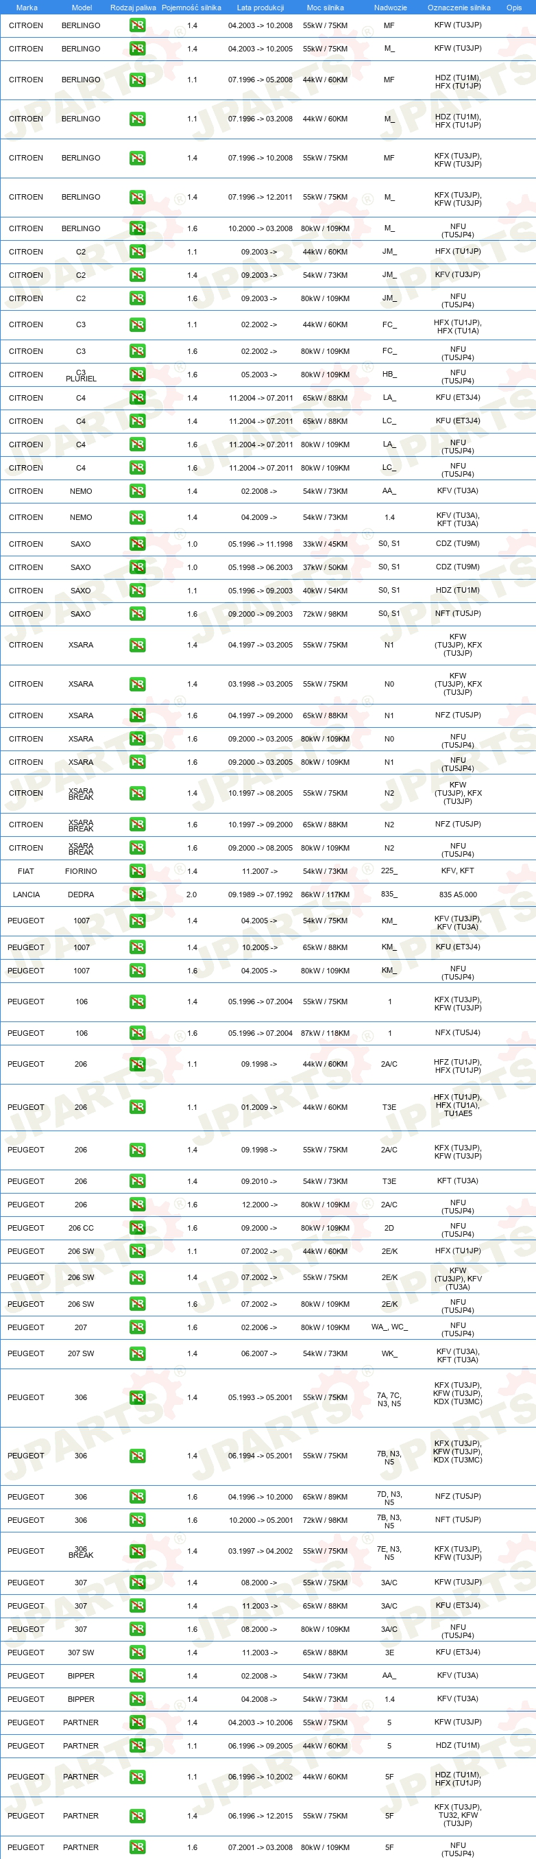536x1859 pixels.
Task: Click fuel icon in PEUGEOT 206 01.2009 row
Action: coord(137,1107)
